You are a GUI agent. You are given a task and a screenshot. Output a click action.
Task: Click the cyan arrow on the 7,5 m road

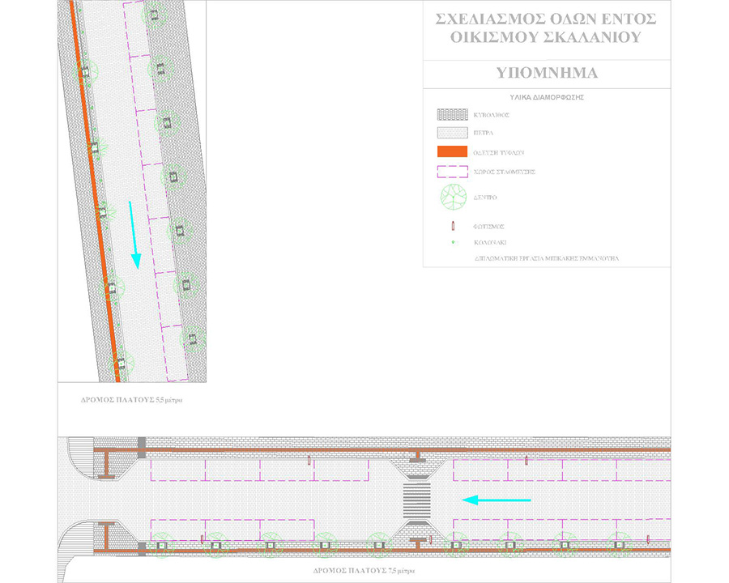pyautogui.click(x=496, y=500)
